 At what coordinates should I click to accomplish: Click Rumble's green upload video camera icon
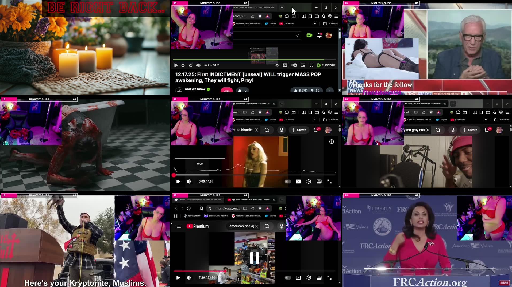tap(309, 35)
